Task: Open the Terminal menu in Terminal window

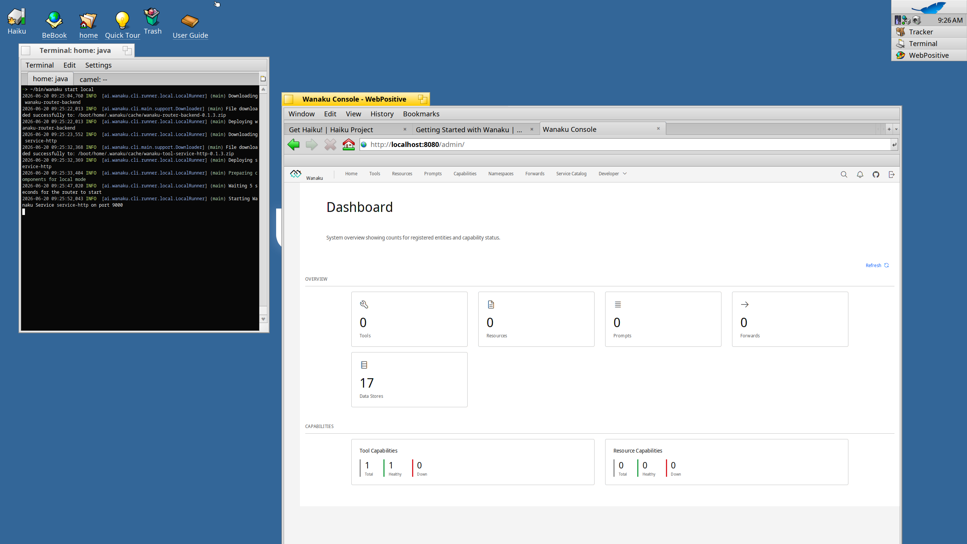Action: coord(40,65)
